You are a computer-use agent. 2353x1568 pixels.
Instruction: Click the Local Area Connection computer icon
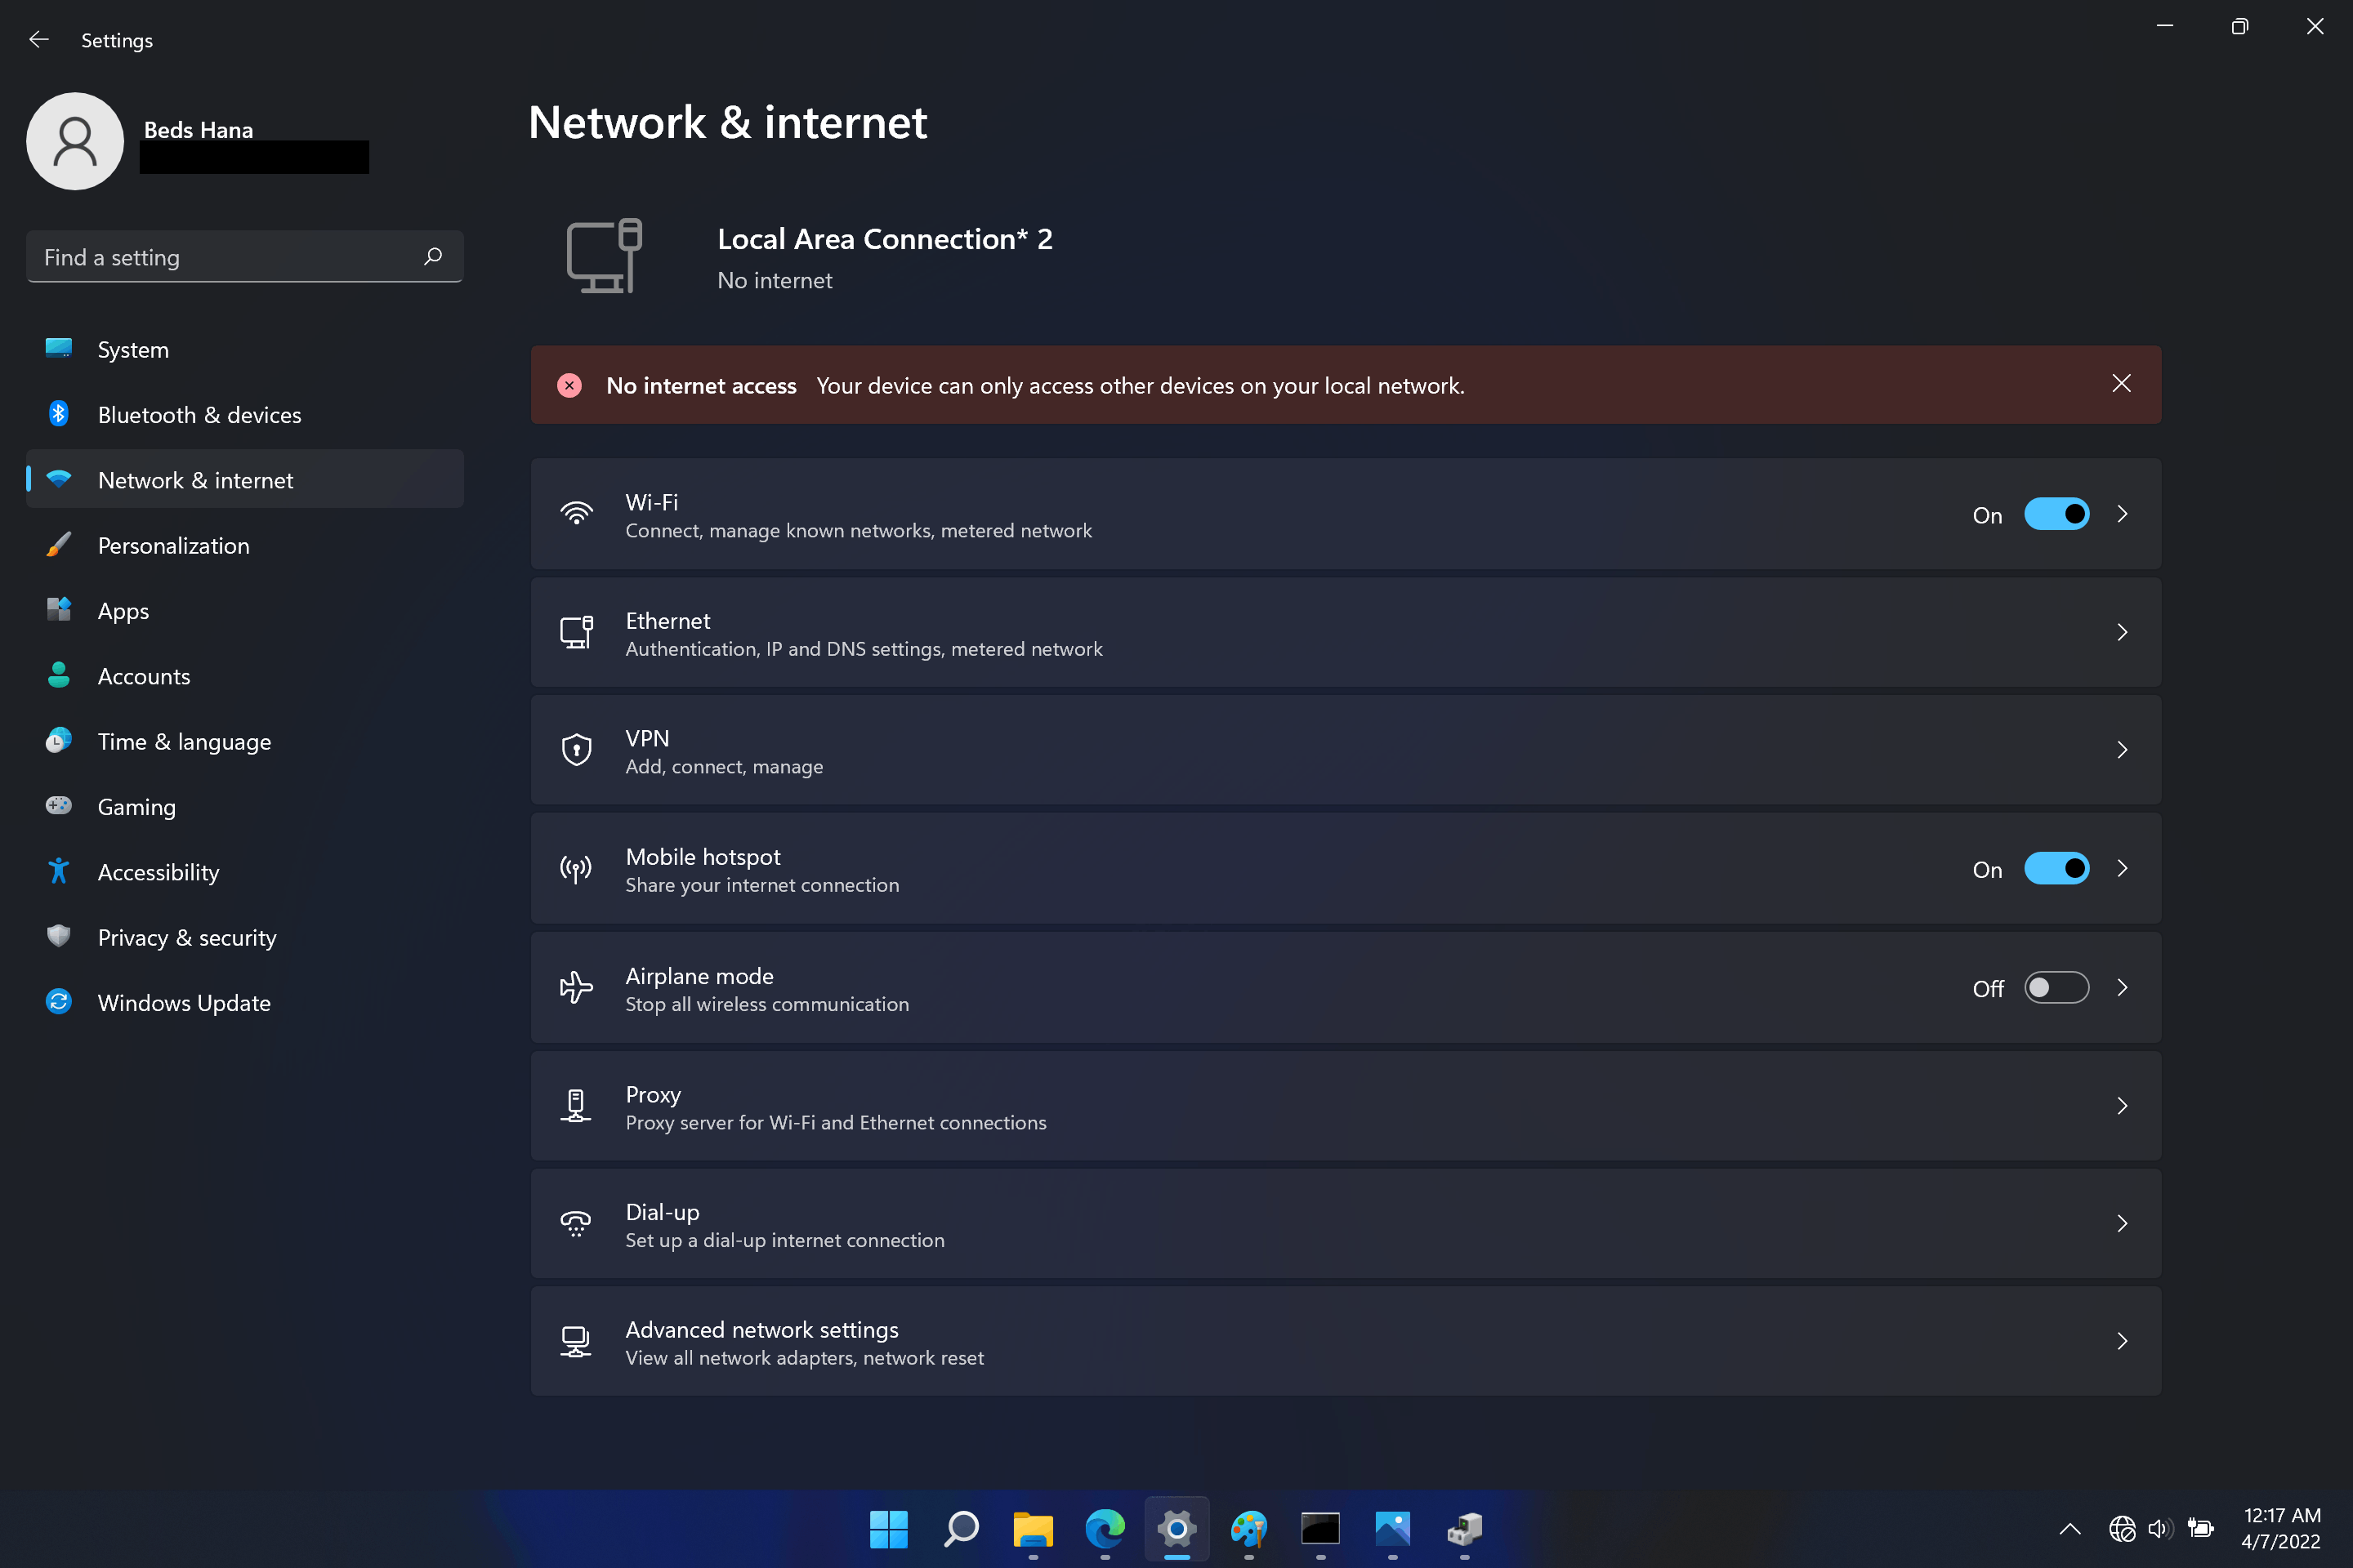pyautogui.click(x=605, y=256)
